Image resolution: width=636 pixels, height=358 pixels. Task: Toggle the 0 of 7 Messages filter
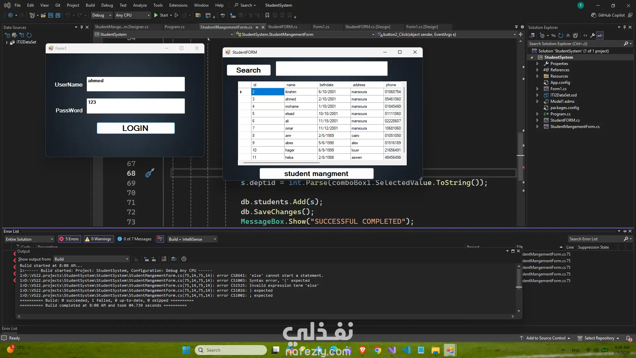[x=134, y=239]
